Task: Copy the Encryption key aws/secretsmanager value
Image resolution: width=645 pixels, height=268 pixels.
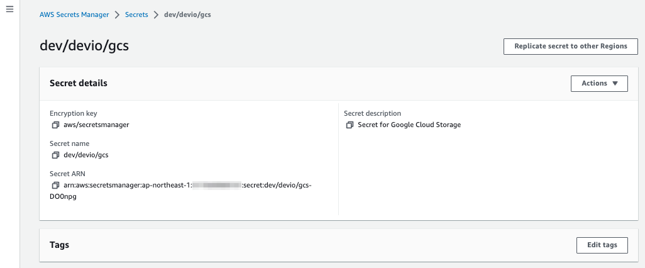Action: click(55, 125)
